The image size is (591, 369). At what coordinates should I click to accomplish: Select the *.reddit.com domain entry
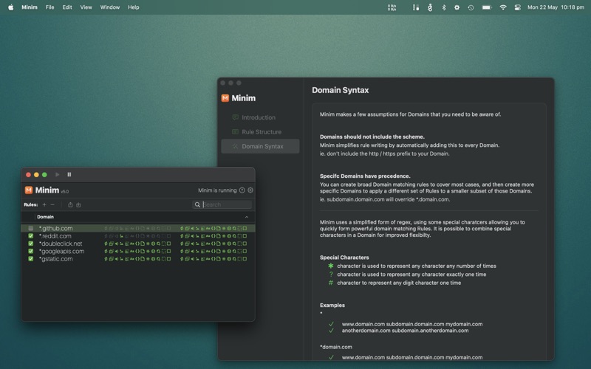(x=55, y=236)
